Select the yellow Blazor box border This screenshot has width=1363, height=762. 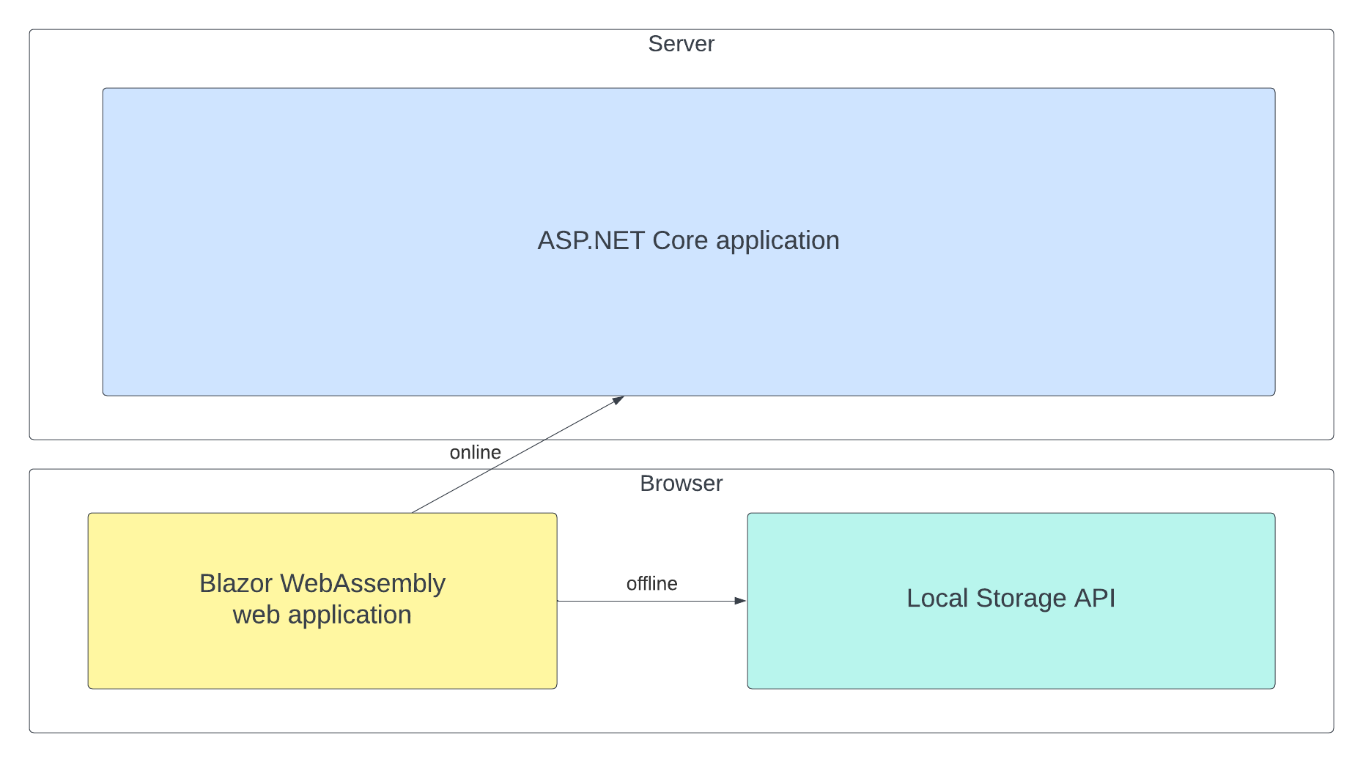321,514
